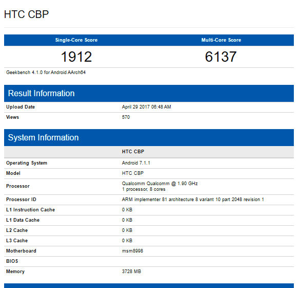Screen dimensions: 300x288
Task: Click the Geekbench 4.1.0 for Android version text
Action: [x=46, y=73]
